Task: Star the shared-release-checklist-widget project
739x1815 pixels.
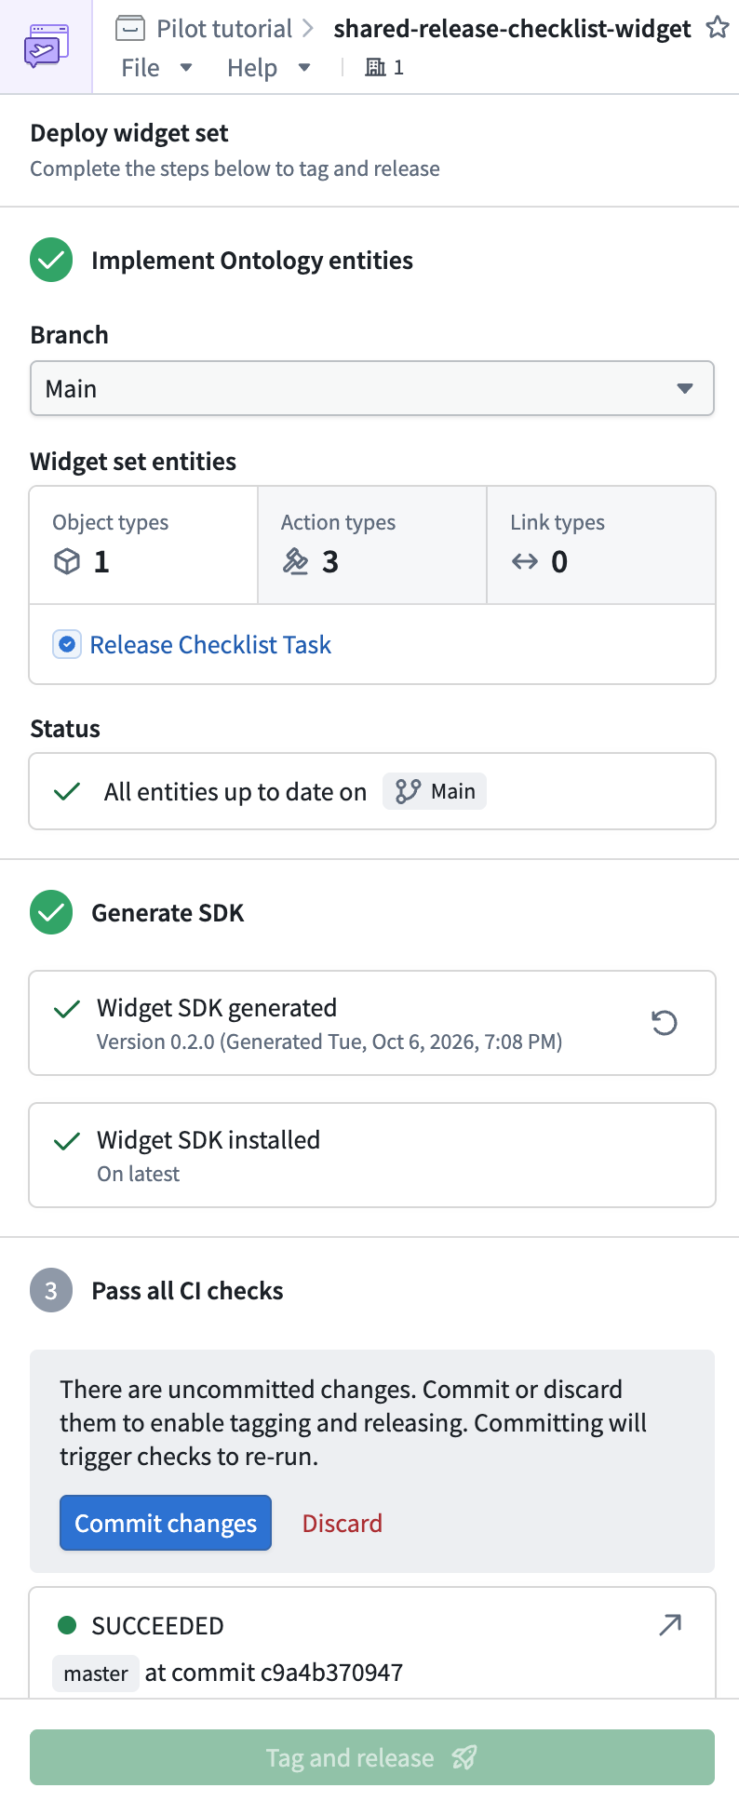Action: pyautogui.click(x=717, y=28)
